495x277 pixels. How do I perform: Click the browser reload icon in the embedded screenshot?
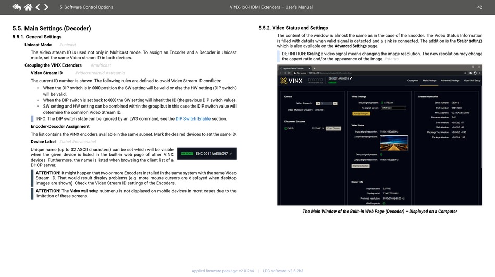[289, 73]
